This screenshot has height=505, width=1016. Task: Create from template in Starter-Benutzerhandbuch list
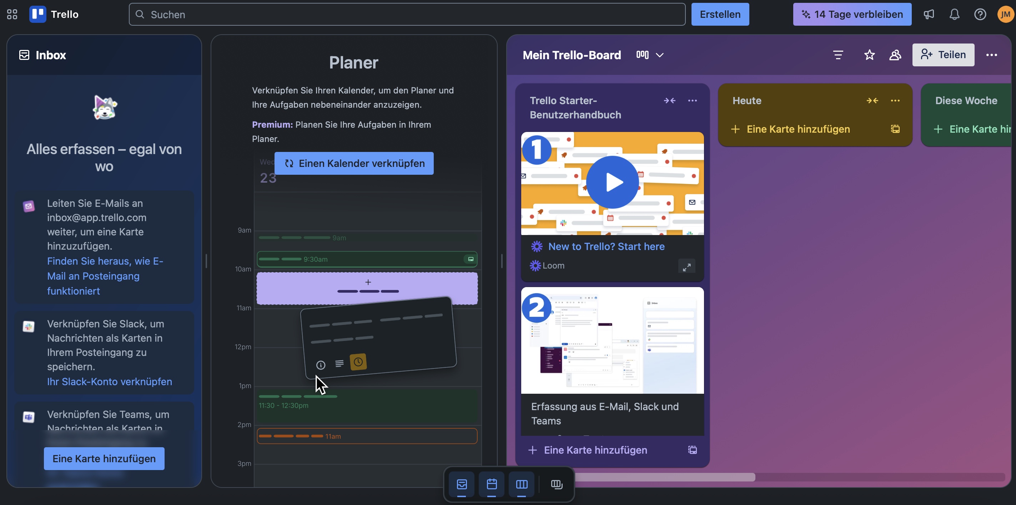coord(692,450)
